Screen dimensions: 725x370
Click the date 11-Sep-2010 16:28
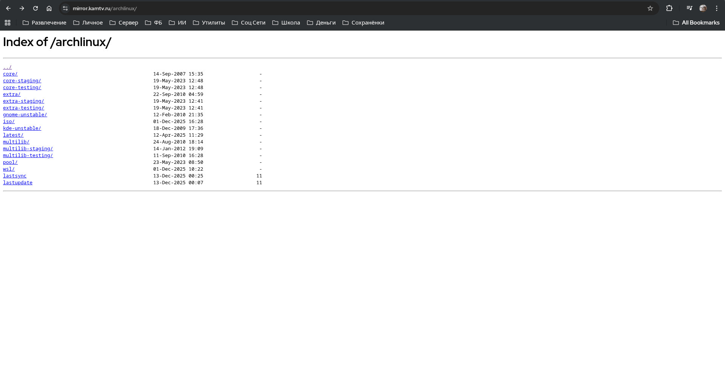pos(178,156)
